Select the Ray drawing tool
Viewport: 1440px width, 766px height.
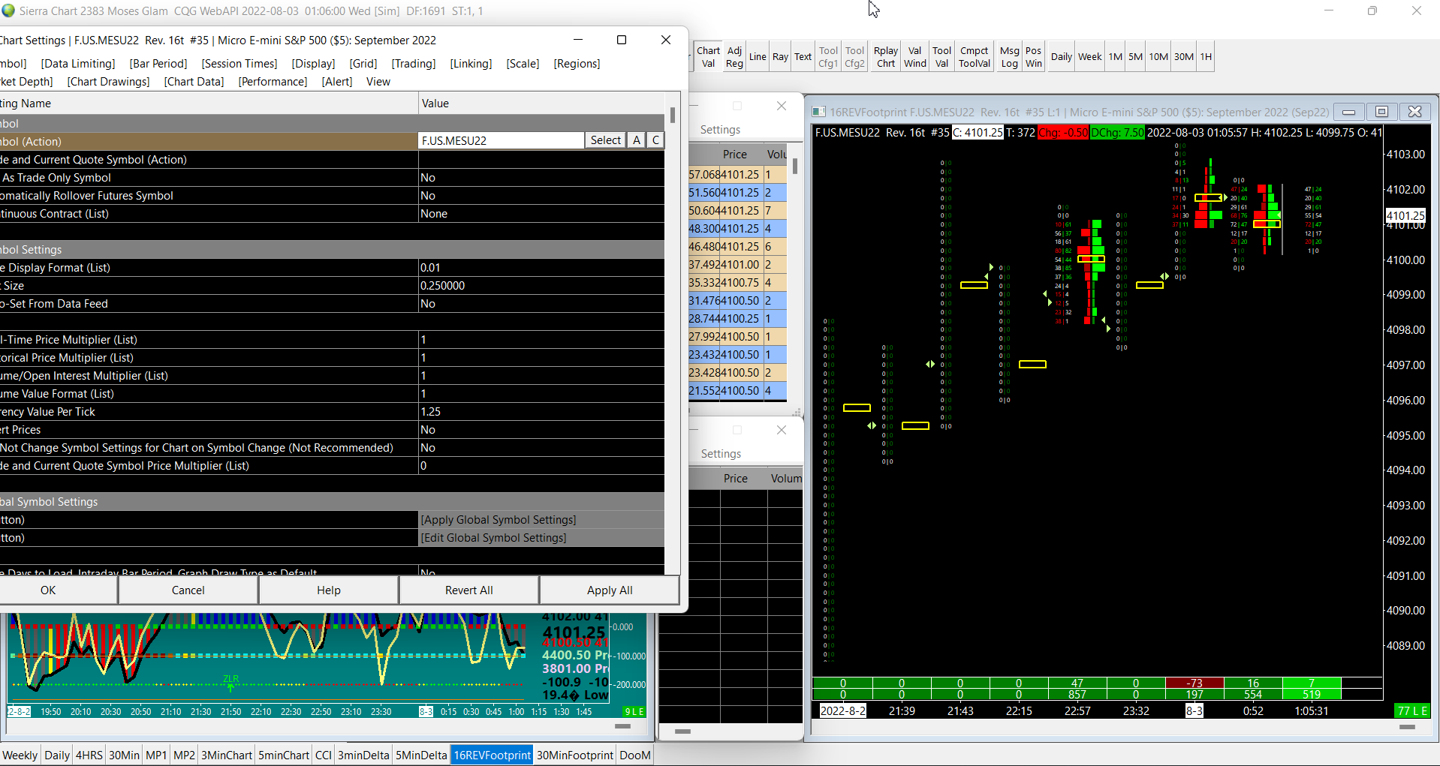pos(780,57)
